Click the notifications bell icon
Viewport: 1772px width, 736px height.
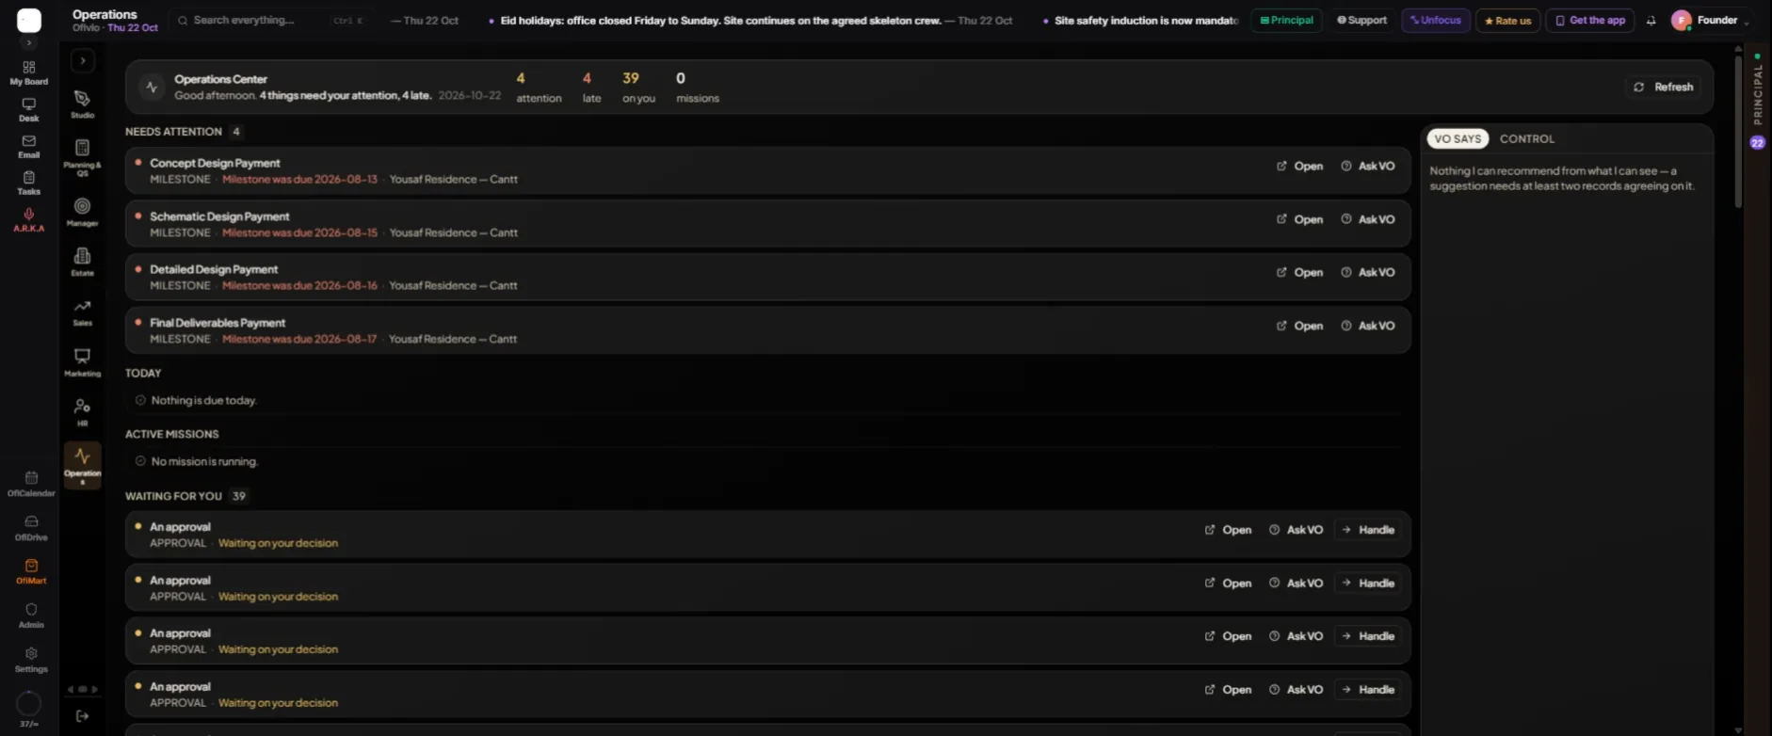pos(1651,21)
